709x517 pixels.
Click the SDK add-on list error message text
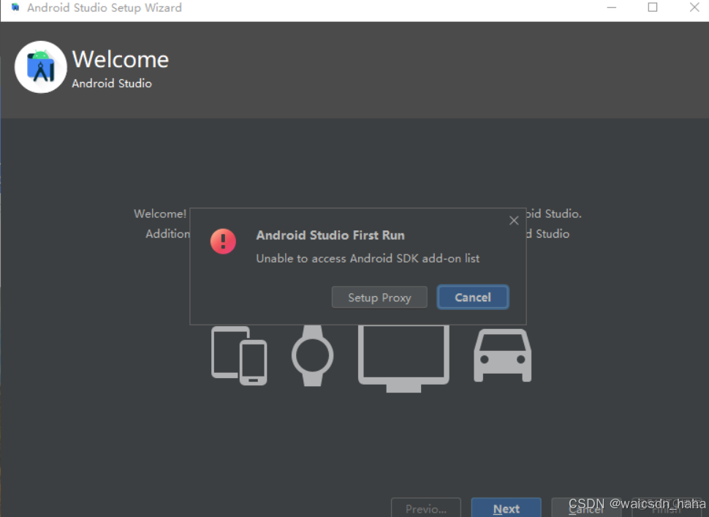point(368,259)
